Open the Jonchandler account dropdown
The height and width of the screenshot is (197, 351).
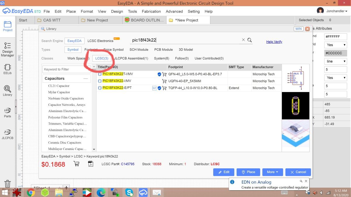(x=337, y=11)
